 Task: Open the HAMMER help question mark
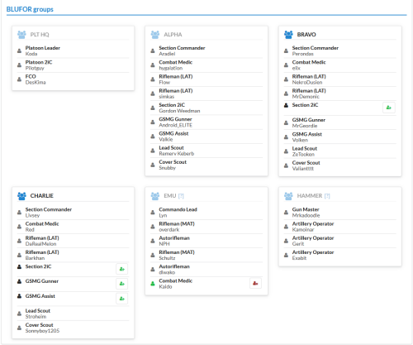point(327,196)
